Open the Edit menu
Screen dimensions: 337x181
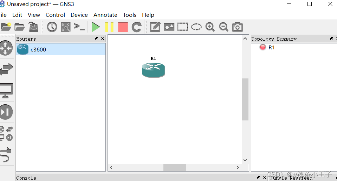pos(17,15)
